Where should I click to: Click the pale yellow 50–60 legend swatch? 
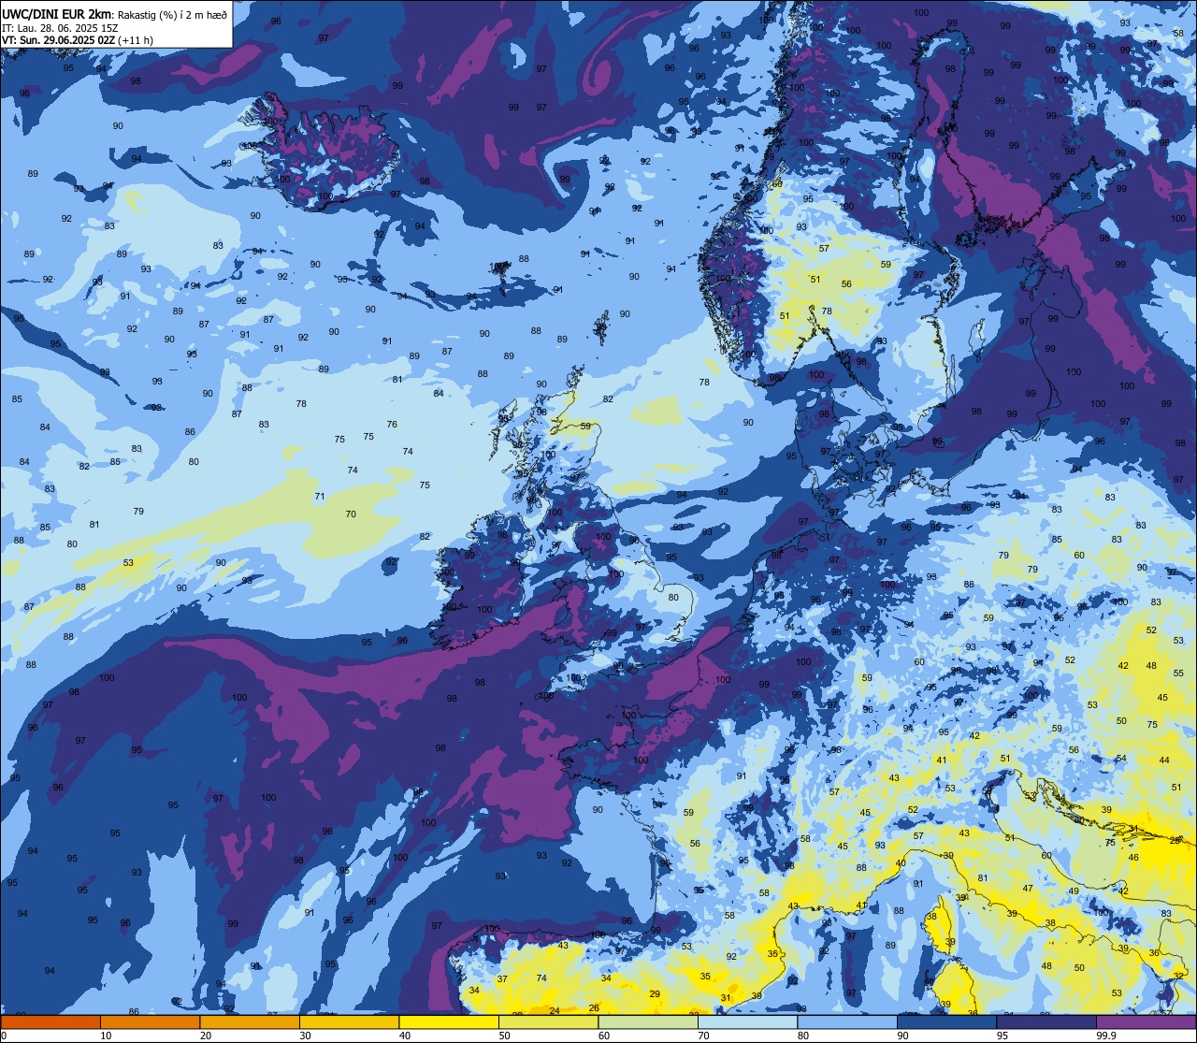(548, 1021)
